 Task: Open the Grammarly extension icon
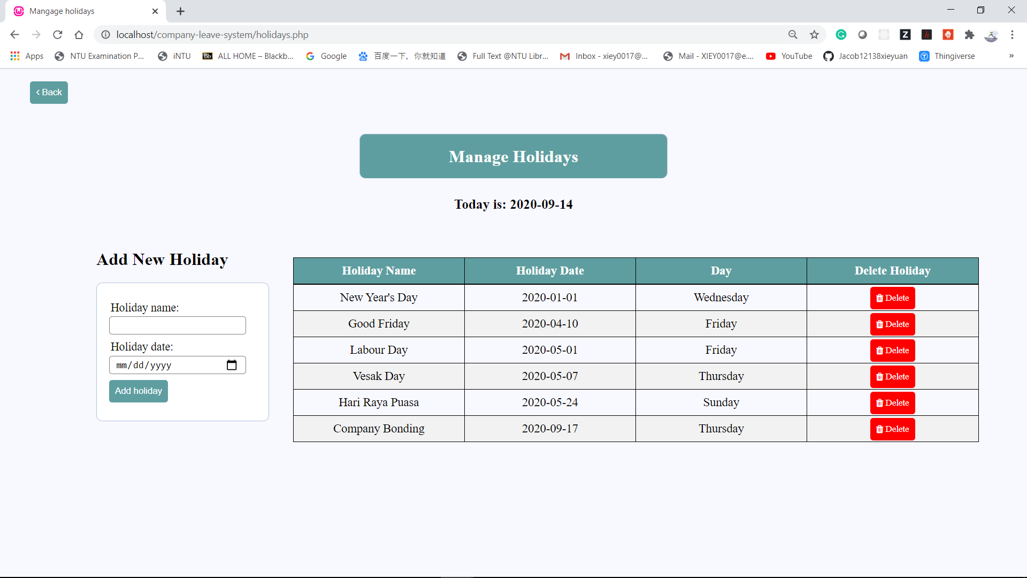coord(841,35)
